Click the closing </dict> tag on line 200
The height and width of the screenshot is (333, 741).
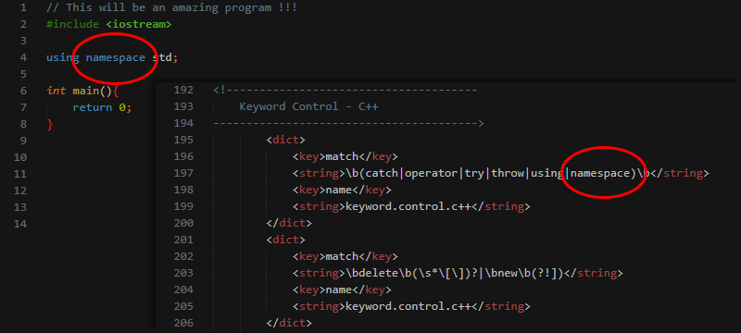[289, 223]
